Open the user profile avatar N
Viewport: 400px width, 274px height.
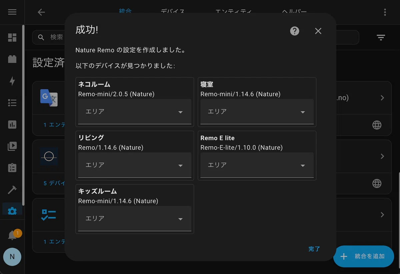pyautogui.click(x=12, y=257)
